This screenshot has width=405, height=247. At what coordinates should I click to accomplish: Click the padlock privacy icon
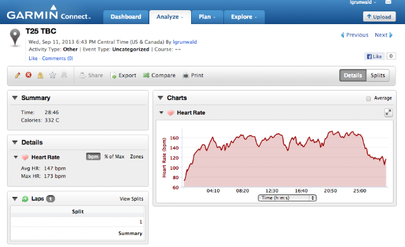[40, 75]
